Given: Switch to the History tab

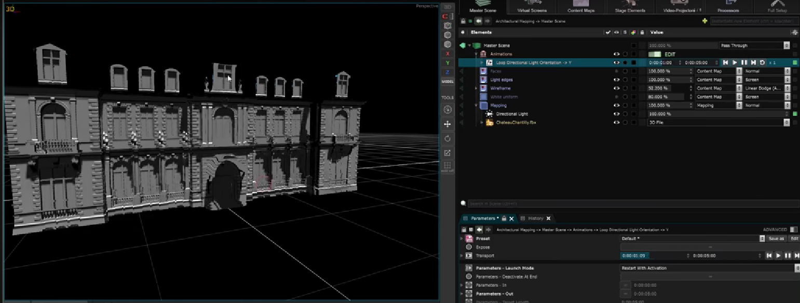Looking at the screenshot, I should 535,218.
